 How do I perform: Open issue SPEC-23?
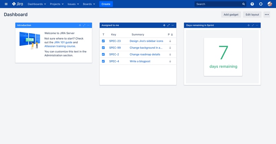(x=115, y=41)
